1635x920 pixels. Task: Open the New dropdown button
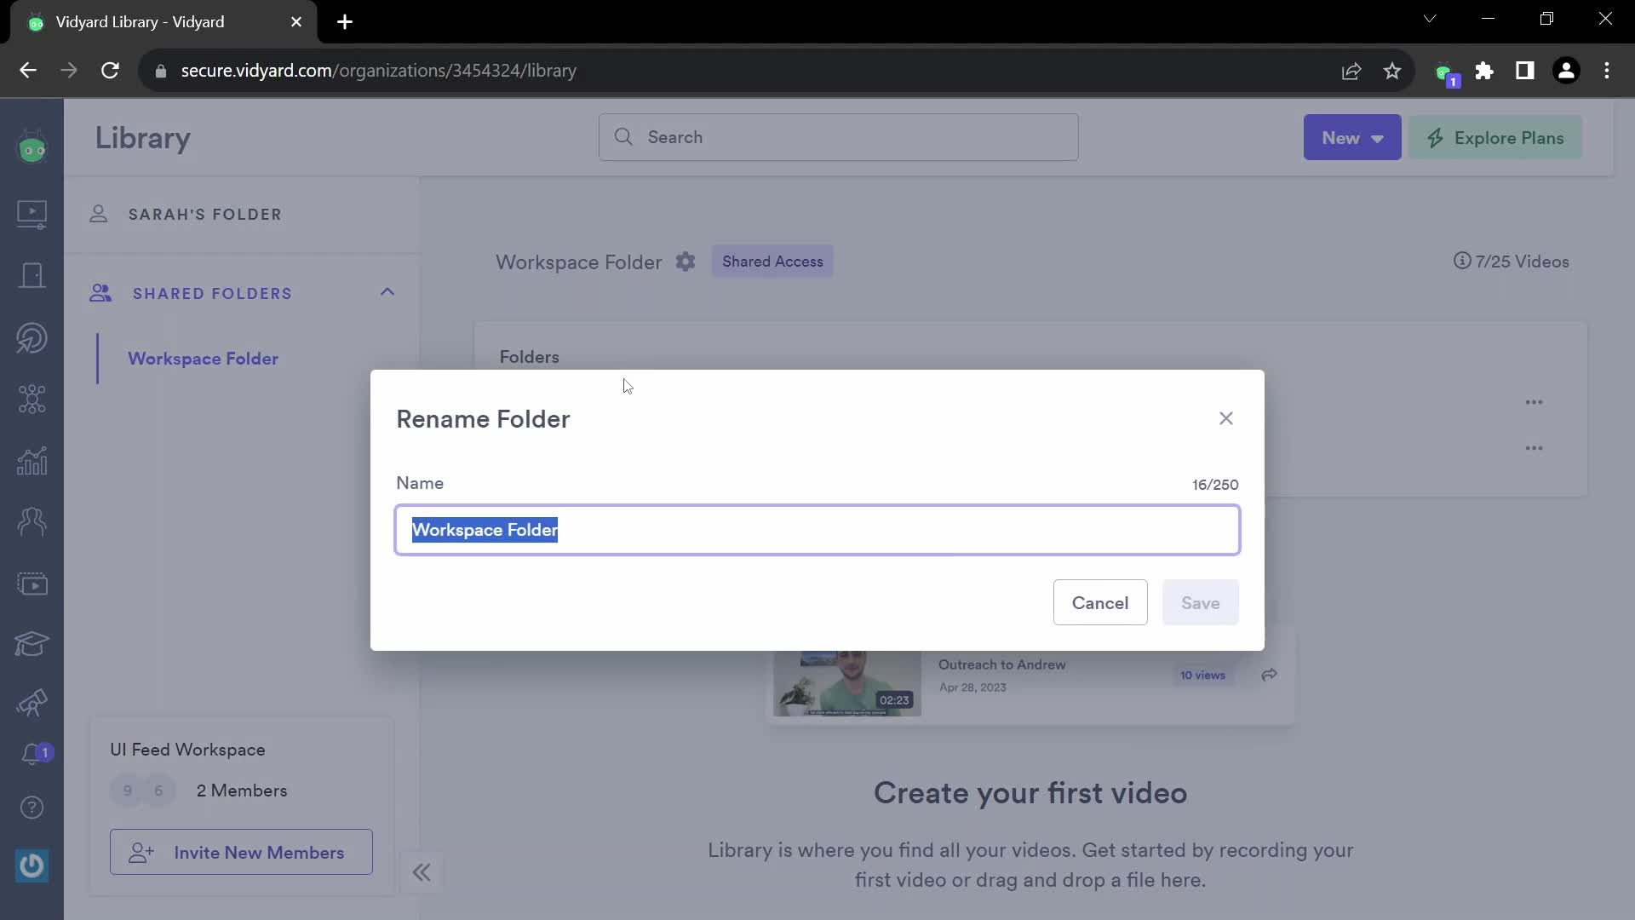pyautogui.click(x=1352, y=138)
